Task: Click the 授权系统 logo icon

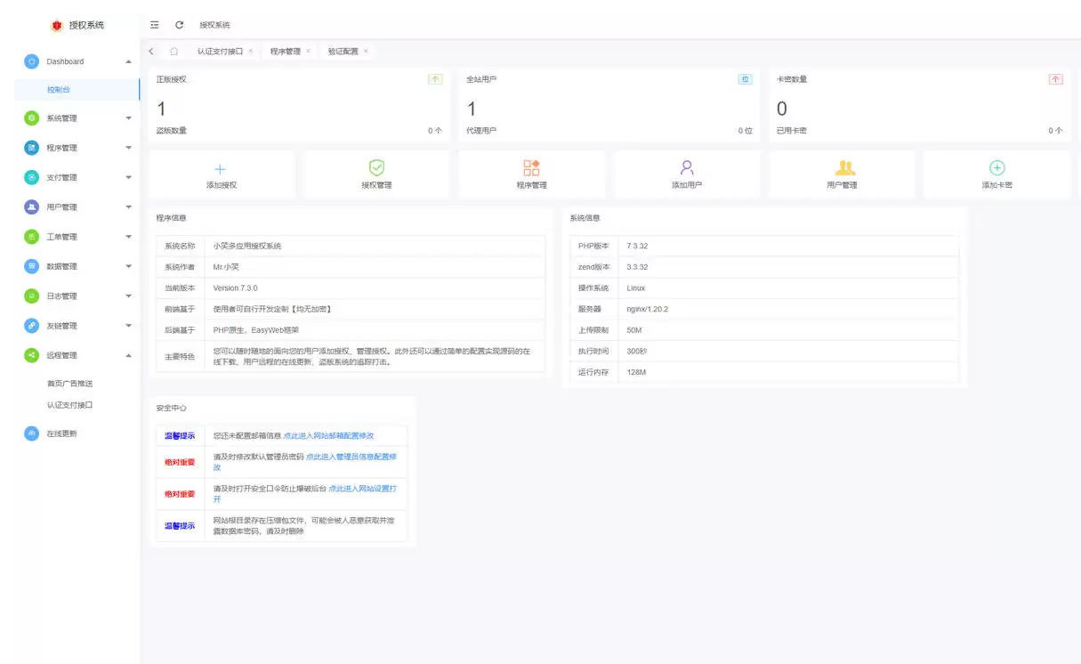Action: (x=56, y=24)
